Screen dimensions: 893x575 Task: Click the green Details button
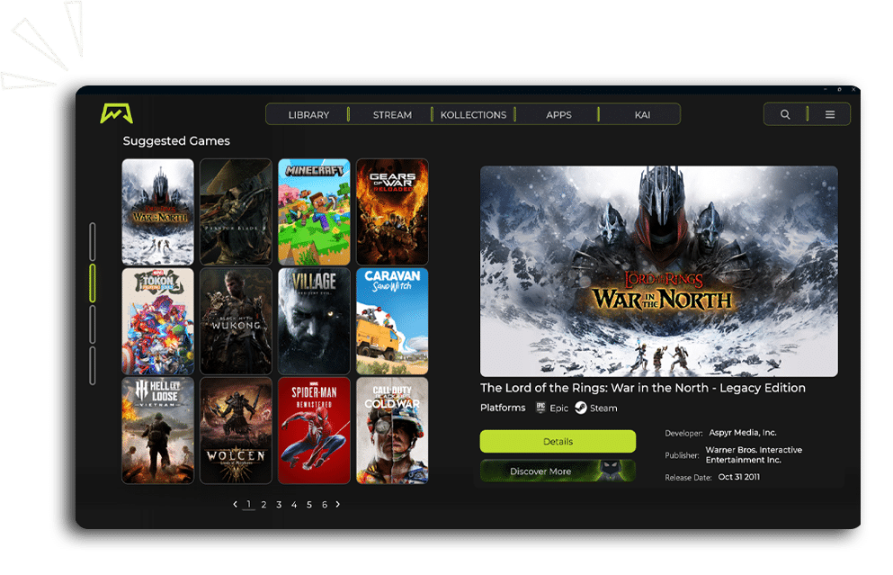pos(558,441)
